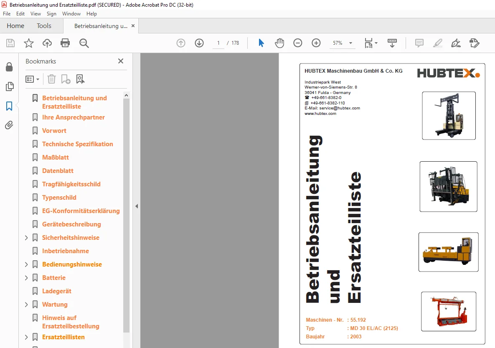The image size is (495, 348).
Task: Jump to Tragfähigkeitsschild bookmark
Action: (71, 184)
